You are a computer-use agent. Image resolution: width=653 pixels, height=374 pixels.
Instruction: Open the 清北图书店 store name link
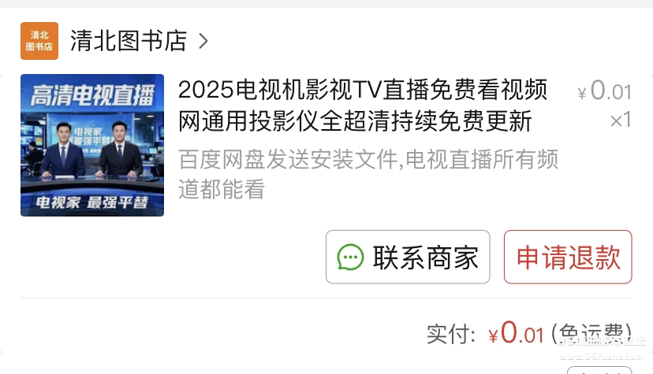point(129,41)
